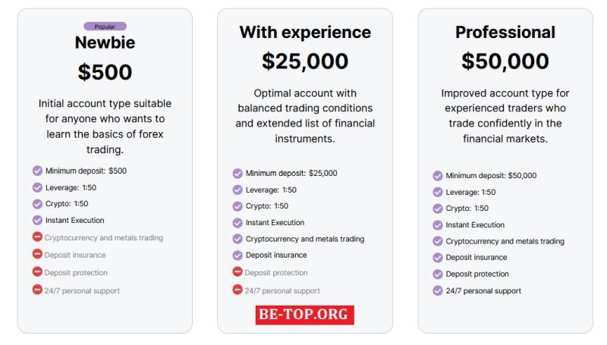The height and width of the screenshot is (345, 607).
Task: Click the red minus icon next to With experience's 24/7 personal support
Action: [237, 290]
